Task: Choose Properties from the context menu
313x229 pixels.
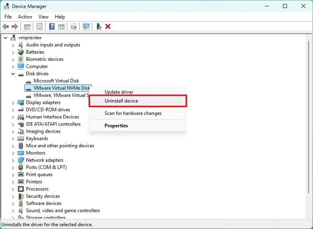Action: coord(137,126)
